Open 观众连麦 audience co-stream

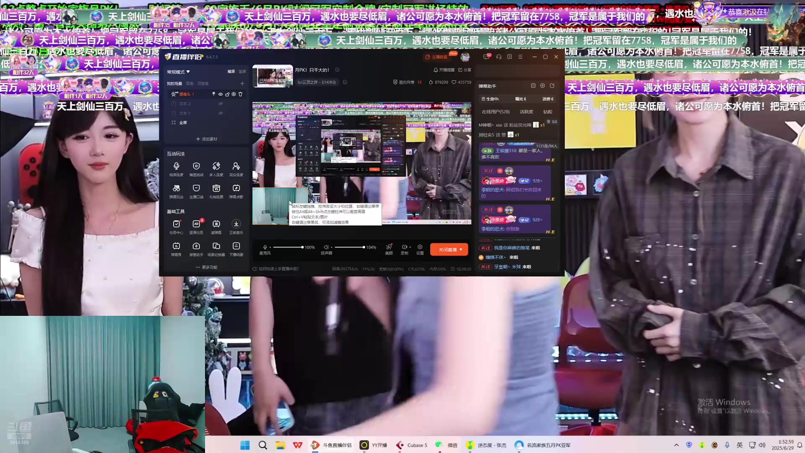[236, 169]
